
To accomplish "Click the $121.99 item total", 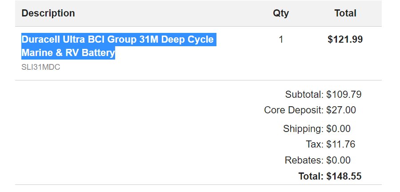I will click(345, 40).
